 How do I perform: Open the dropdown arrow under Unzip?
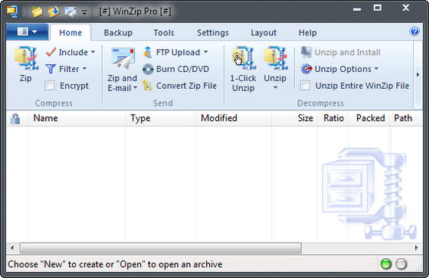(275, 87)
